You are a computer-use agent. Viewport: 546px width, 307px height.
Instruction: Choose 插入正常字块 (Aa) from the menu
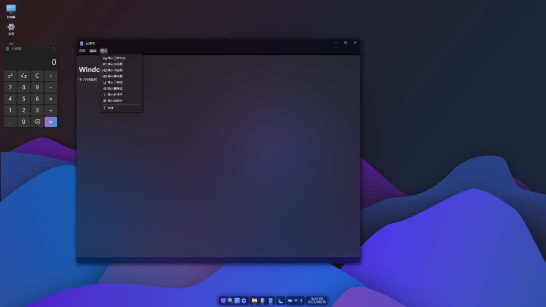121,58
